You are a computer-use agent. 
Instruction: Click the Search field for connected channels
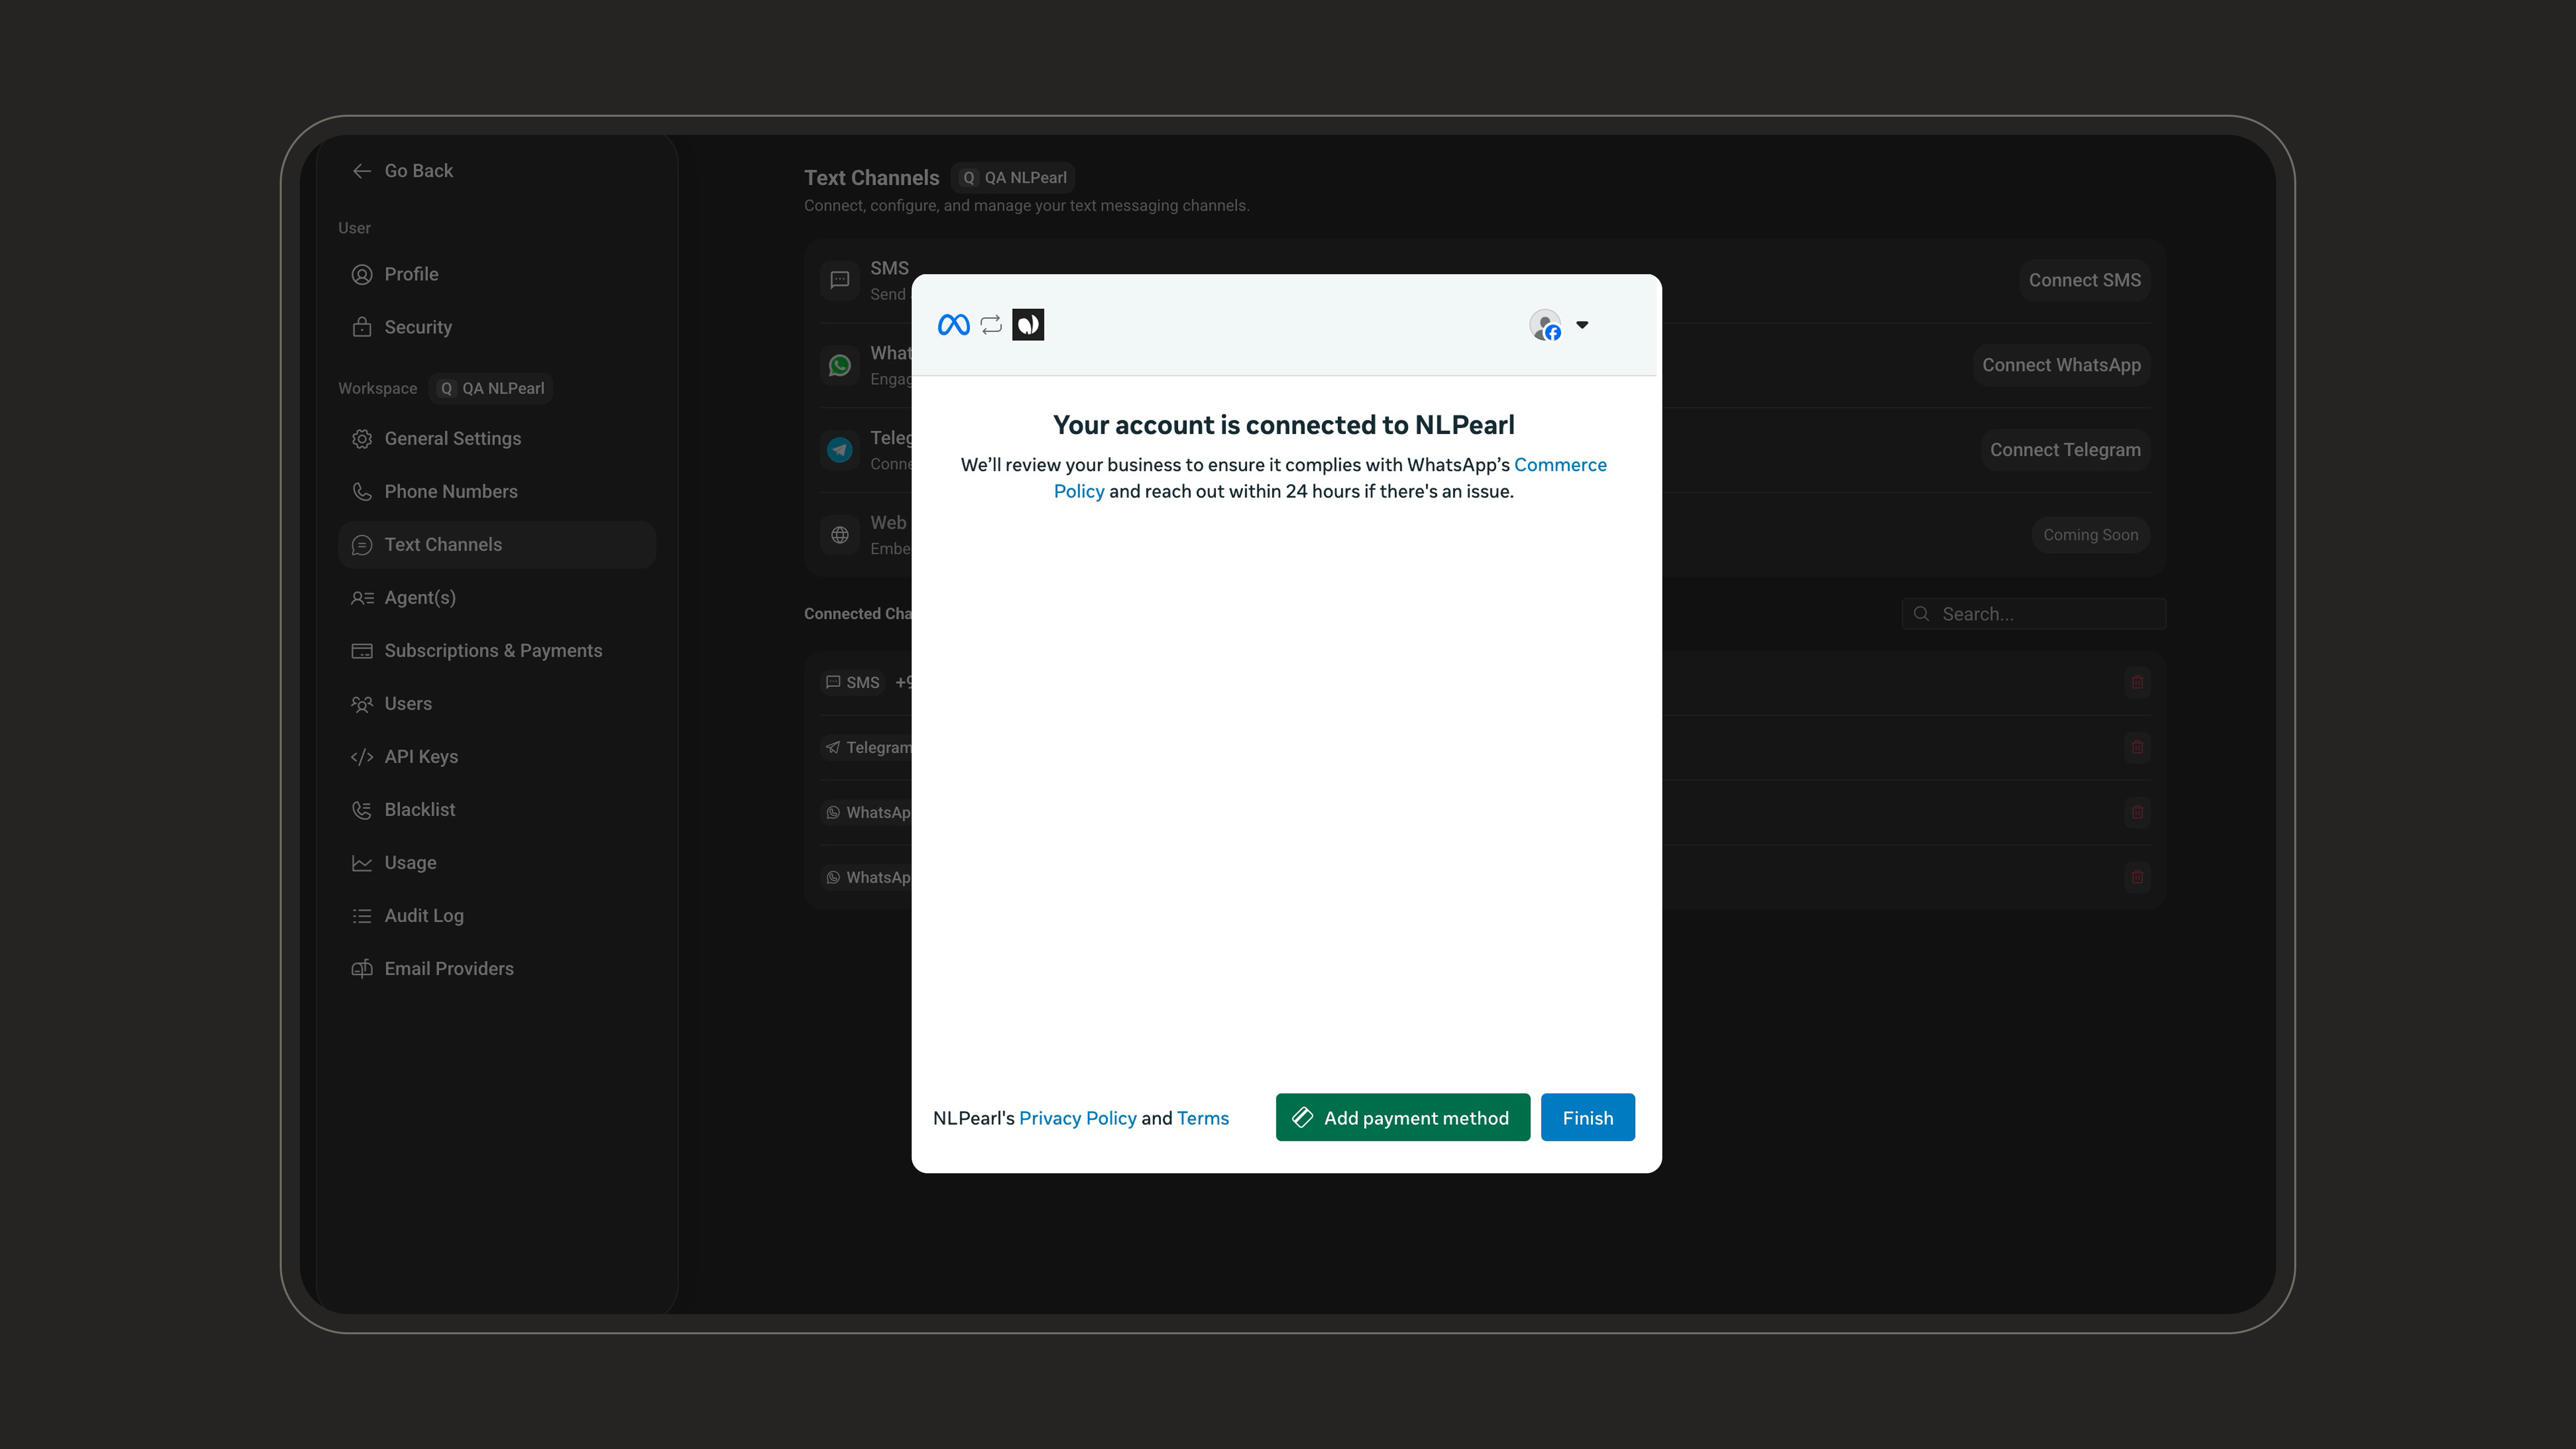pyautogui.click(x=2033, y=614)
